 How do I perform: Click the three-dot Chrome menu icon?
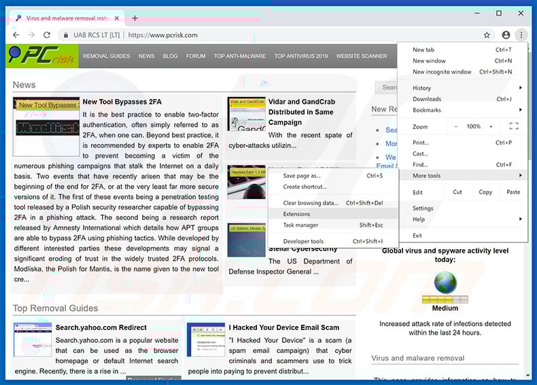(521, 35)
